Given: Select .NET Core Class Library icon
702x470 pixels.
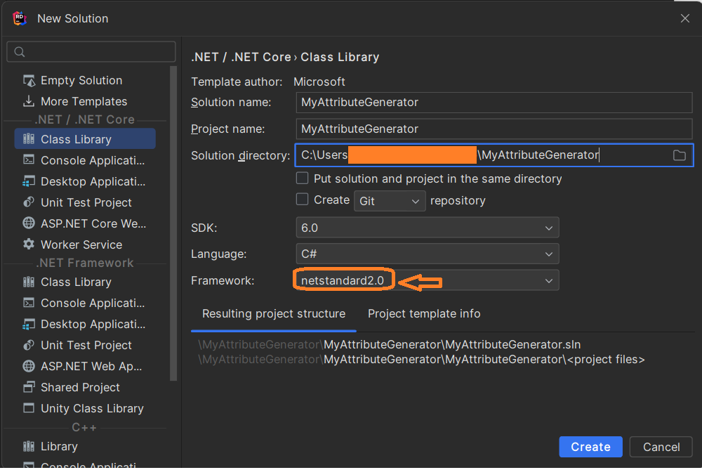Looking at the screenshot, I should (x=29, y=139).
